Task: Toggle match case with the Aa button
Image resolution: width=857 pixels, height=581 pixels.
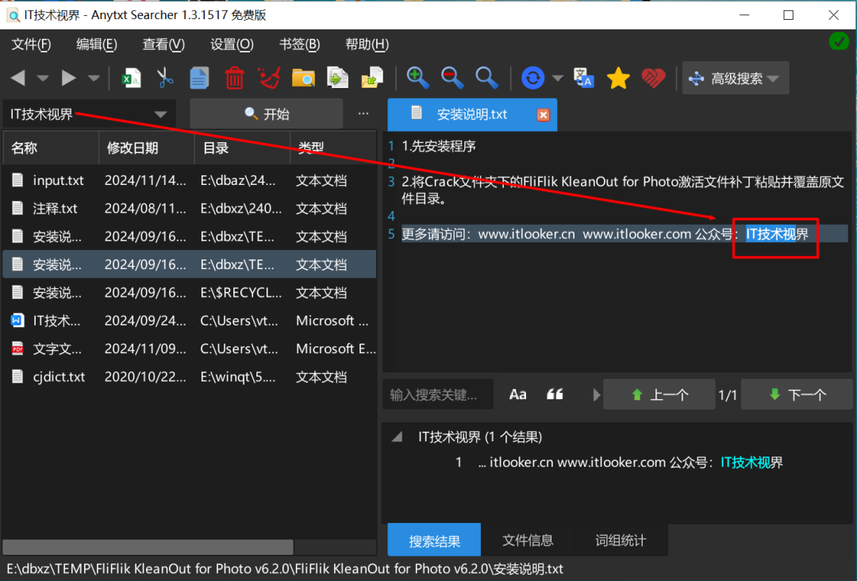Action: [517, 394]
